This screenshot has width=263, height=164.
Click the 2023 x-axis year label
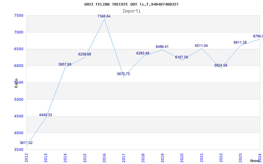click(241, 158)
